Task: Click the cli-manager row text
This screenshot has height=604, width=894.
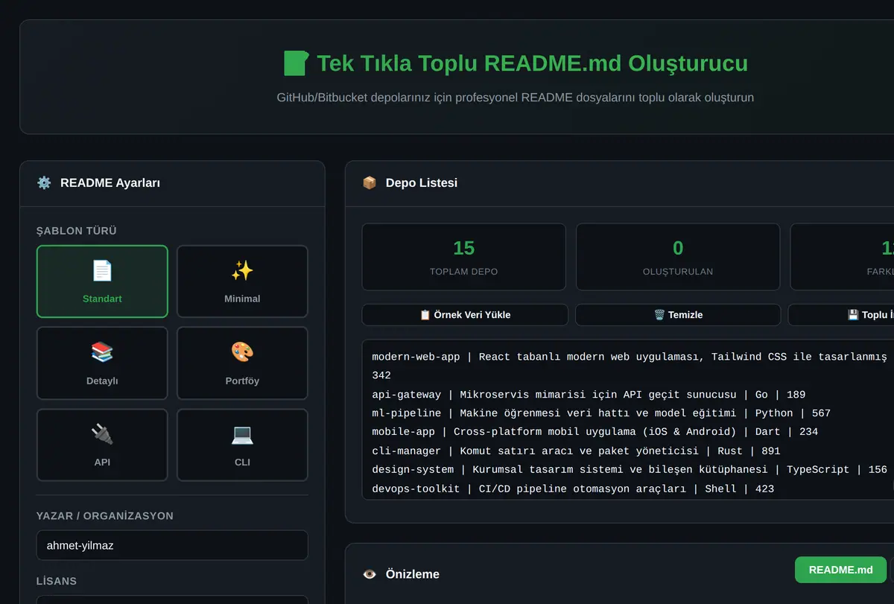Action: tap(576, 451)
